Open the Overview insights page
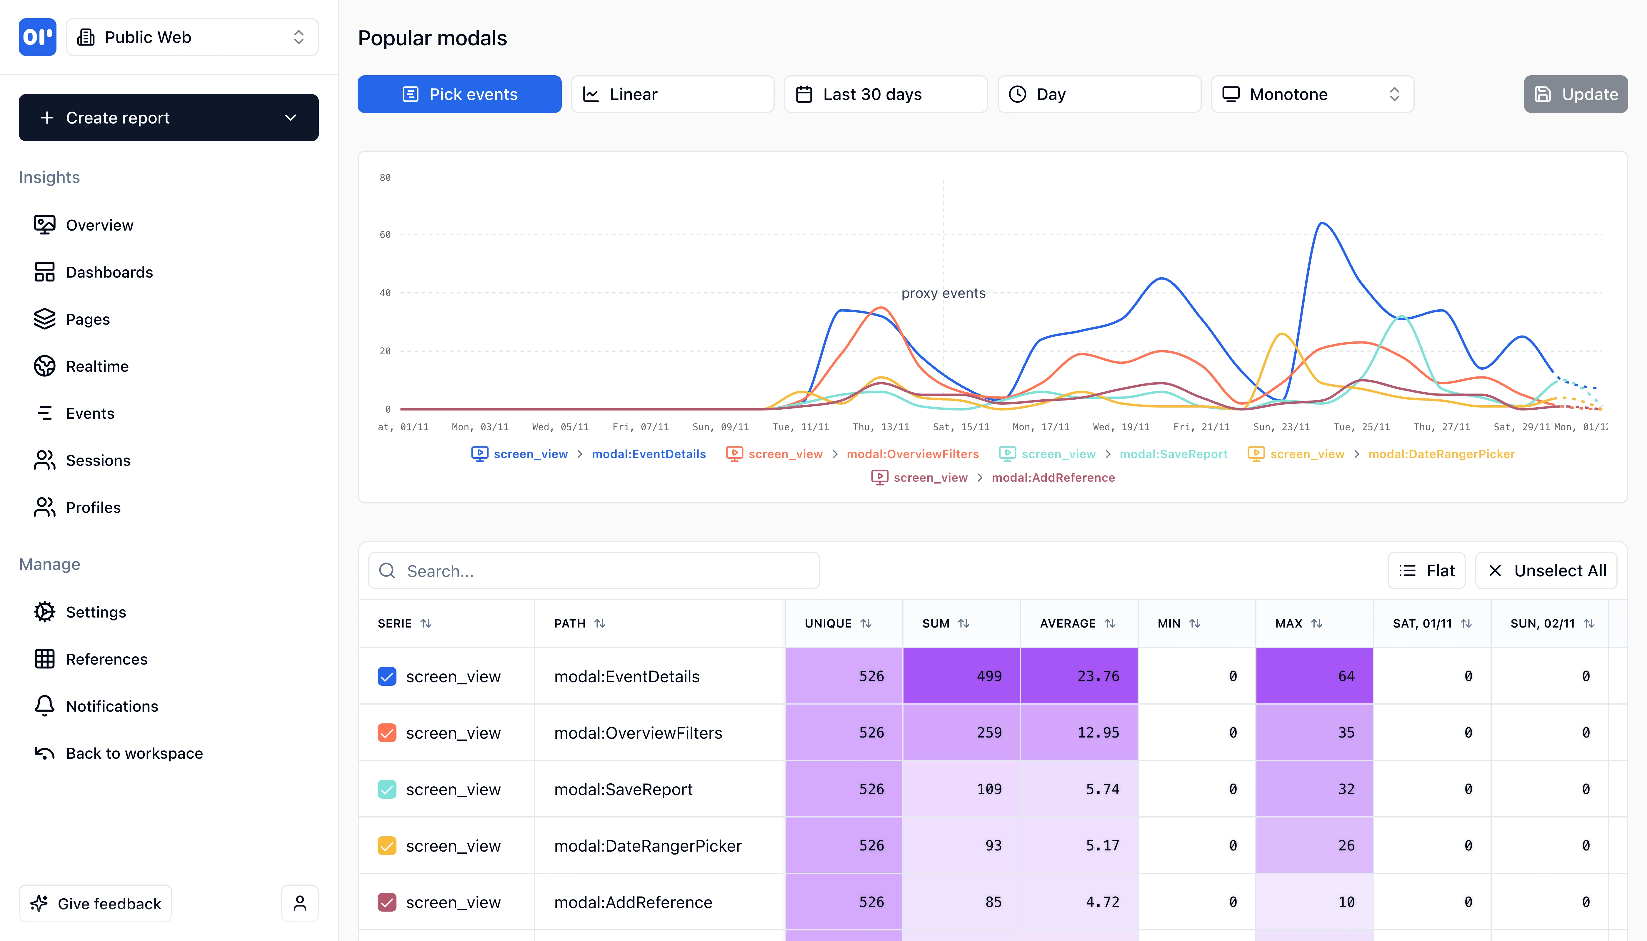1647x941 pixels. click(99, 225)
